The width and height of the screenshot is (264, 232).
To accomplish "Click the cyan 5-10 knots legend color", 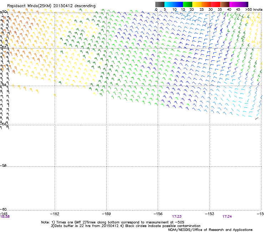I will 169,4.
